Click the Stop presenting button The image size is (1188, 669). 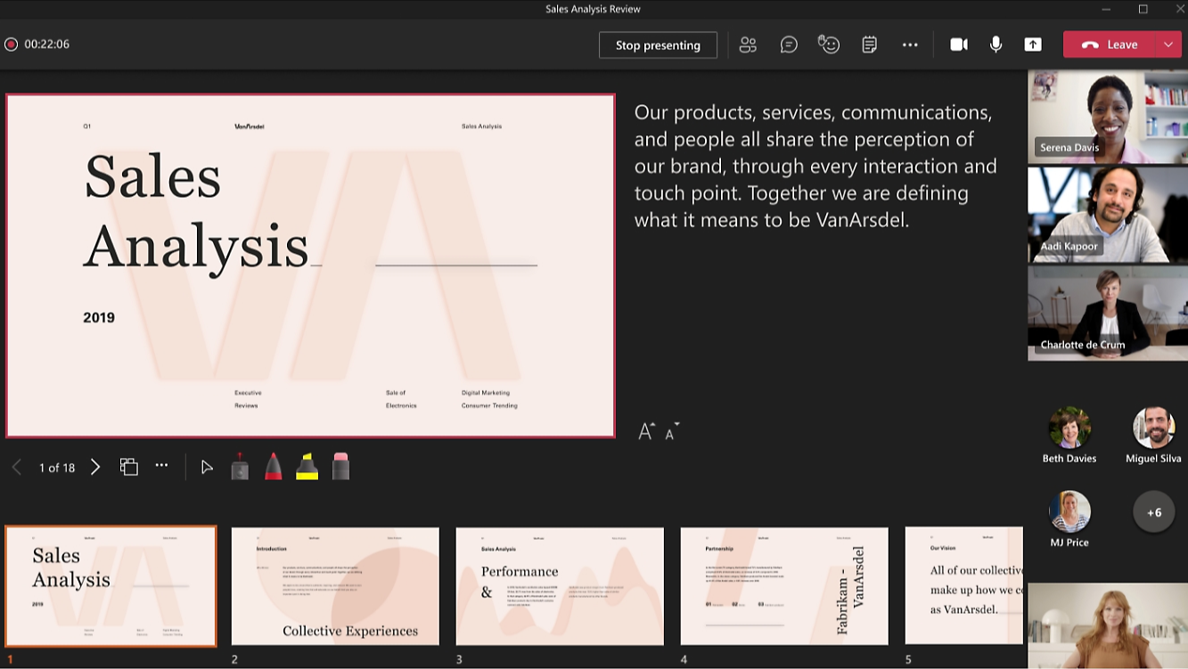coord(658,45)
